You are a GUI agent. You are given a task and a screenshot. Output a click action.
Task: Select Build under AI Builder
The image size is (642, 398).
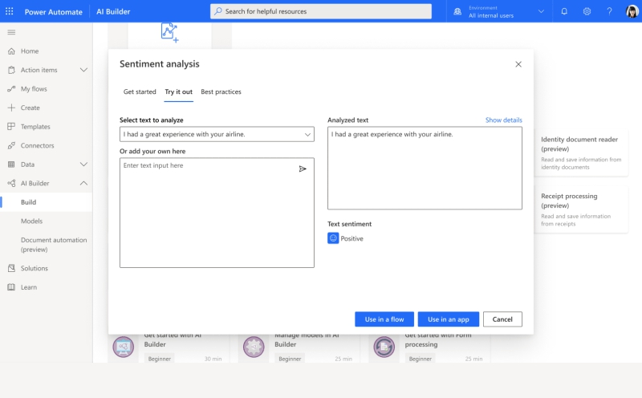pos(47,202)
